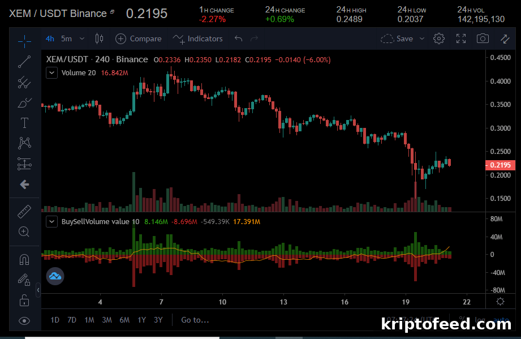521x339 pixels.
Task: Set range to 7D
Action: [x=72, y=320]
